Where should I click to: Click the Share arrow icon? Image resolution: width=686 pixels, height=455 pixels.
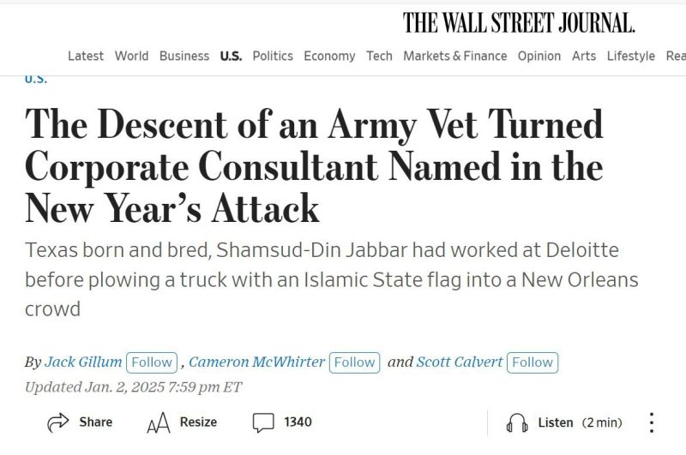(x=58, y=422)
